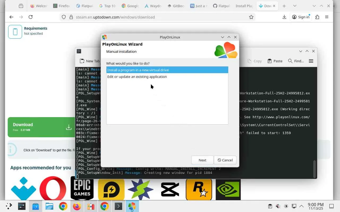
Task: Open the clipboard tray icon
Action: point(270,206)
